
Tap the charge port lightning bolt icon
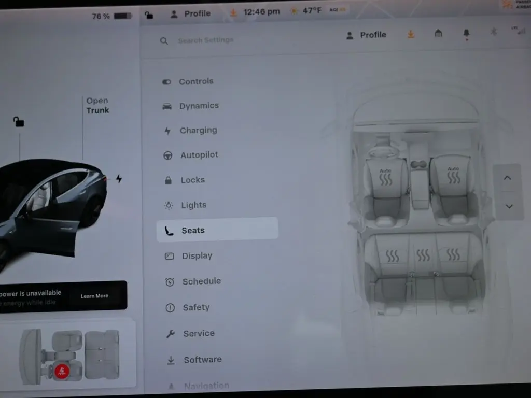(x=119, y=179)
